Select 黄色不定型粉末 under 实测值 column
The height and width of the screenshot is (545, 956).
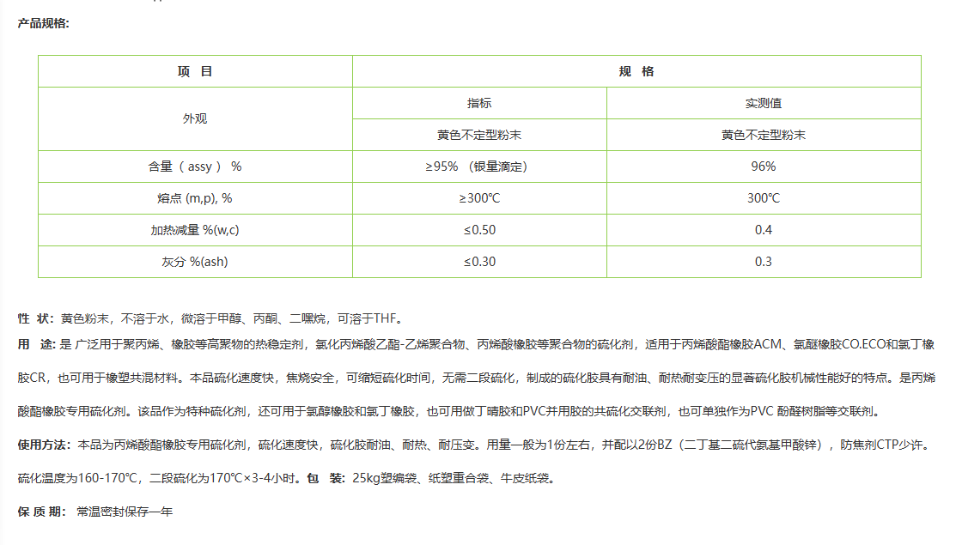coord(764,135)
